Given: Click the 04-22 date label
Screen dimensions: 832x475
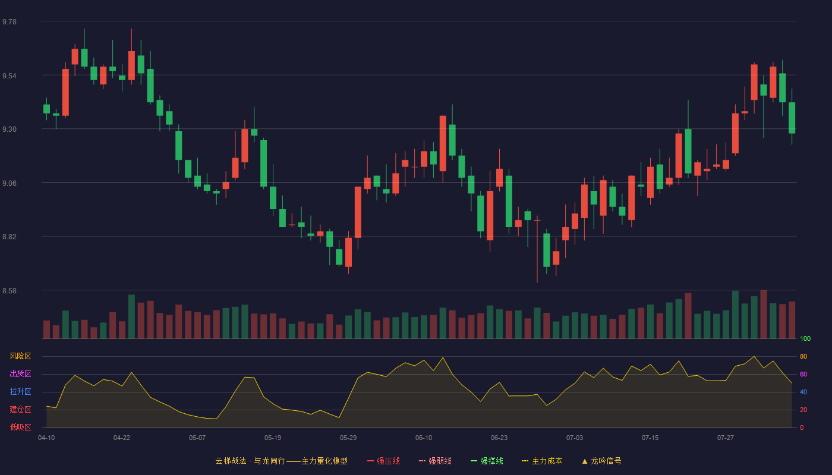Looking at the screenshot, I should [122, 438].
